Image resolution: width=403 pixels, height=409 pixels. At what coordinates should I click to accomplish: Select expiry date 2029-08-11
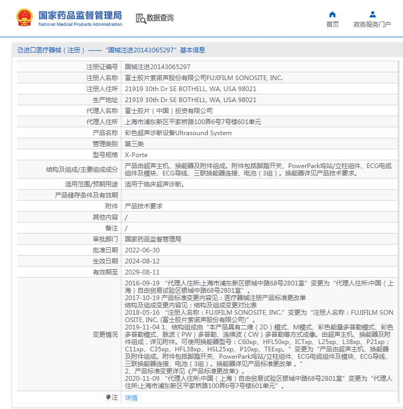click(142, 272)
